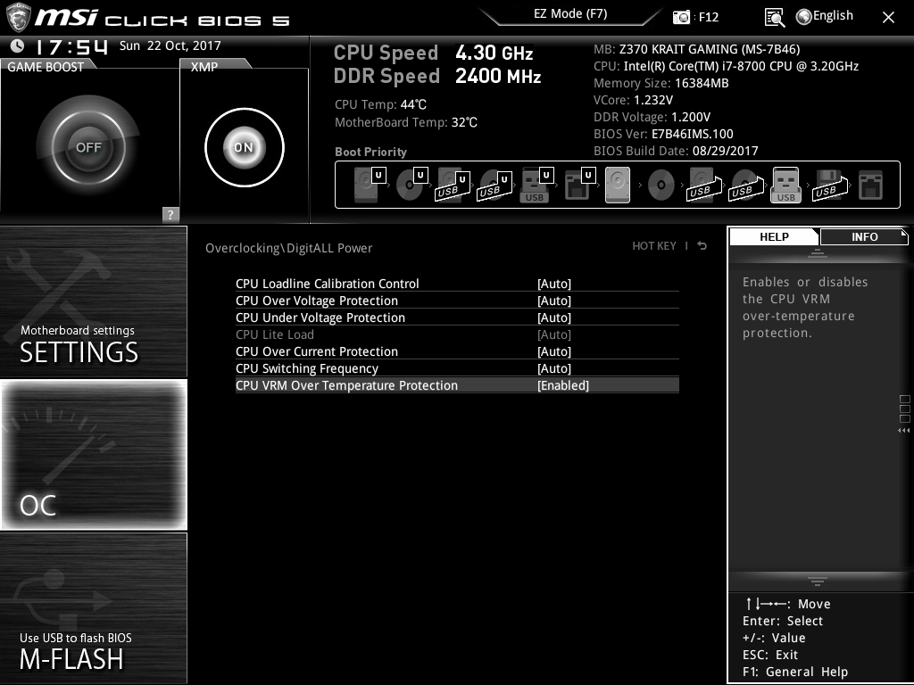Screen dimensions: 914x685
Task: Open CPU Under Voltage Protection options
Action: pyautogui.click(x=457, y=318)
